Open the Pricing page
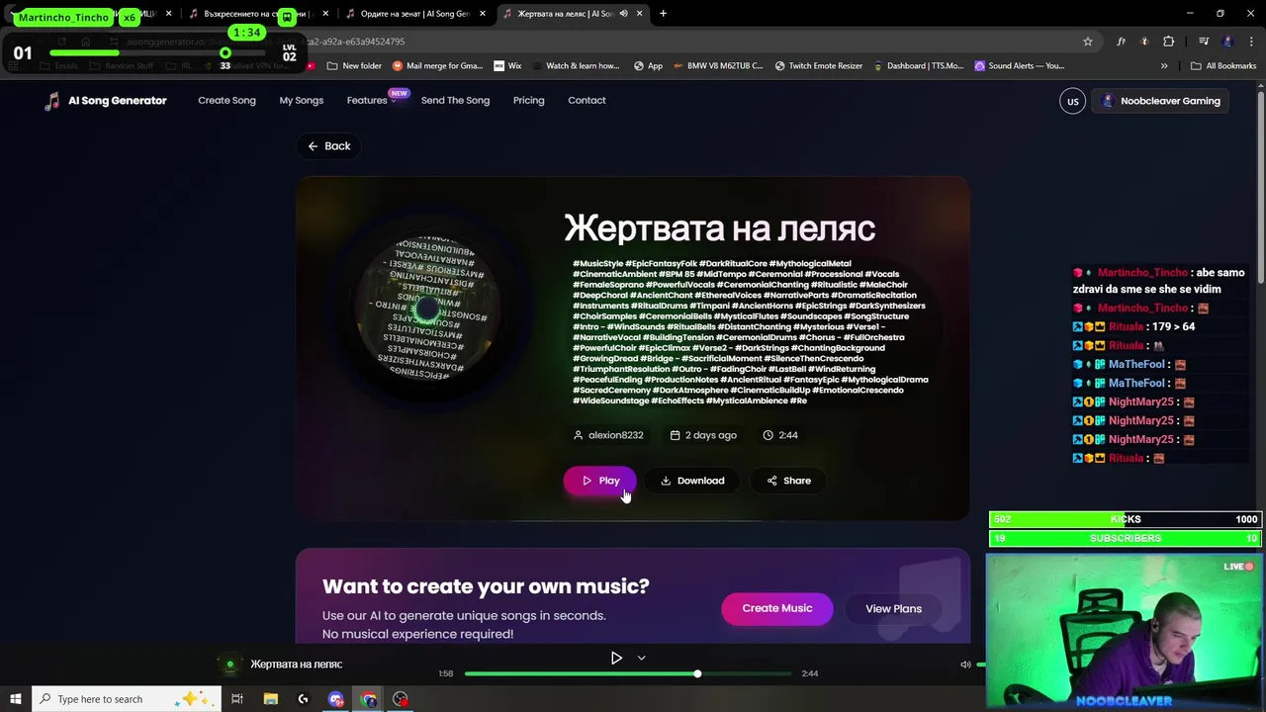 click(529, 100)
